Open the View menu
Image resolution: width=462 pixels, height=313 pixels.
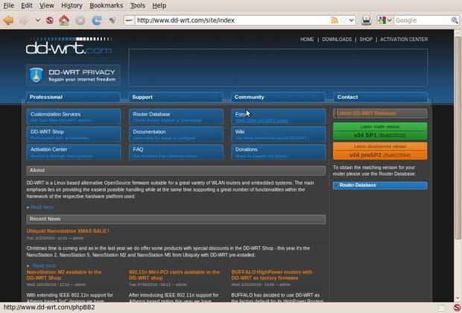click(x=46, y=6)
